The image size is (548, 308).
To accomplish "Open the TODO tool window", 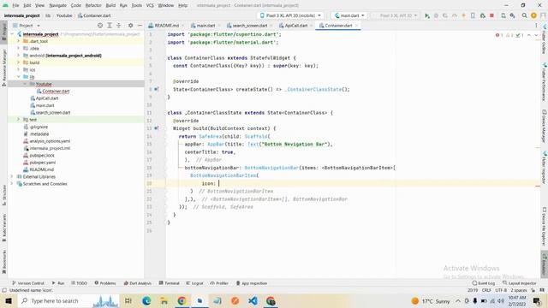I will coord(79,283).
